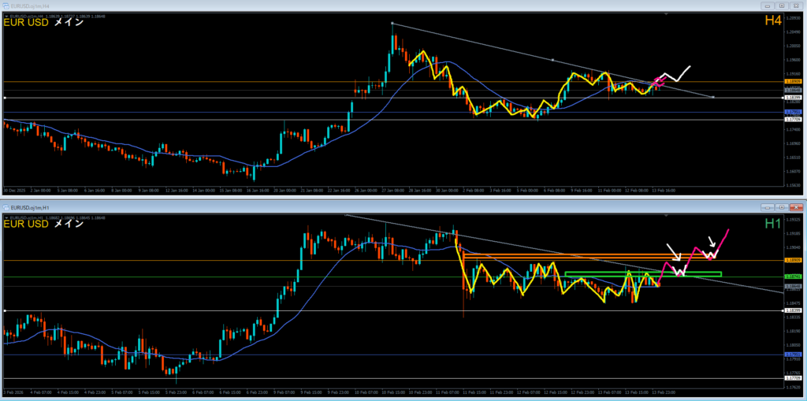This screenshot has height=401, width=807.
Task: Select the orange 1.18909 price label in H4 chart
Action: [791, 82]
